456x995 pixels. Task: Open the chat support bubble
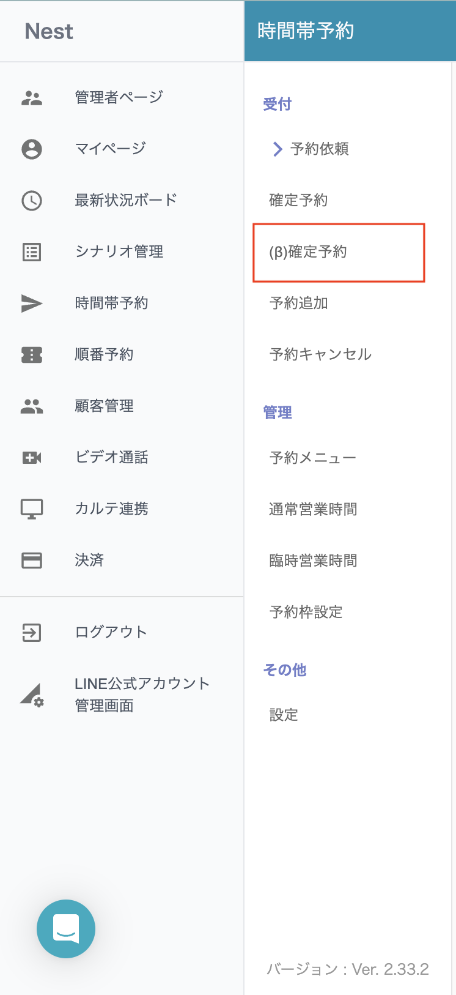click(66, 928)
